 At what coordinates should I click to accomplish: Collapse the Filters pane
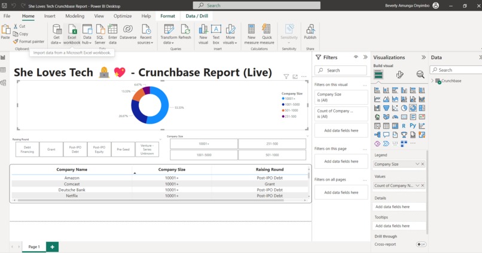(x=365, y=57)
